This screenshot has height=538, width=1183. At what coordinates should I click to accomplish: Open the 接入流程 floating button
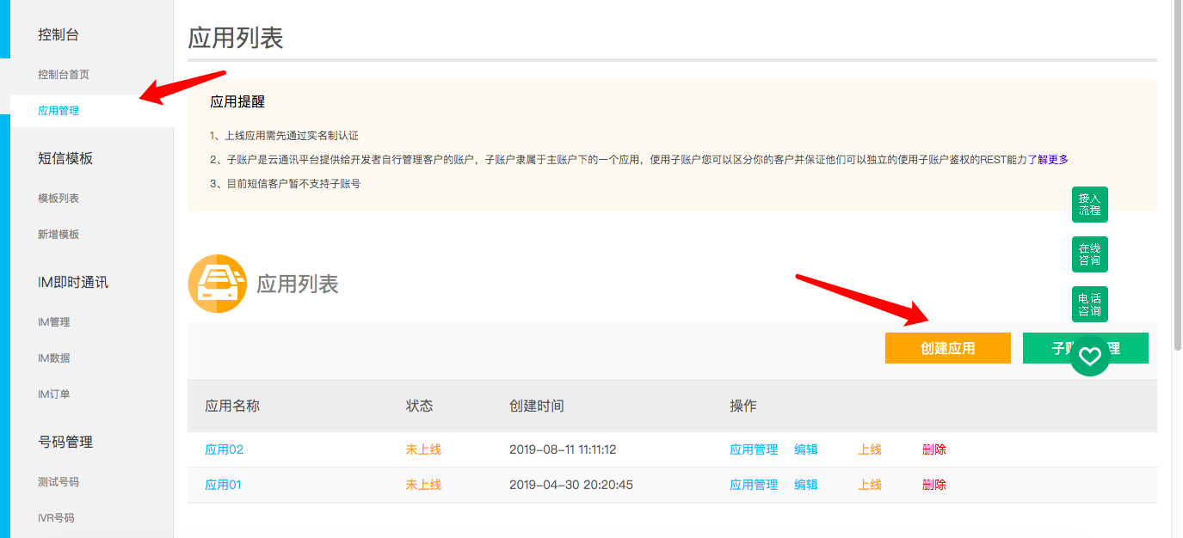click(x=1090, y=205)
